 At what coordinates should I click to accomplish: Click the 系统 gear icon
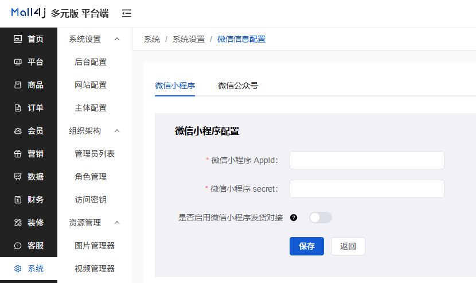coord(18,269)
